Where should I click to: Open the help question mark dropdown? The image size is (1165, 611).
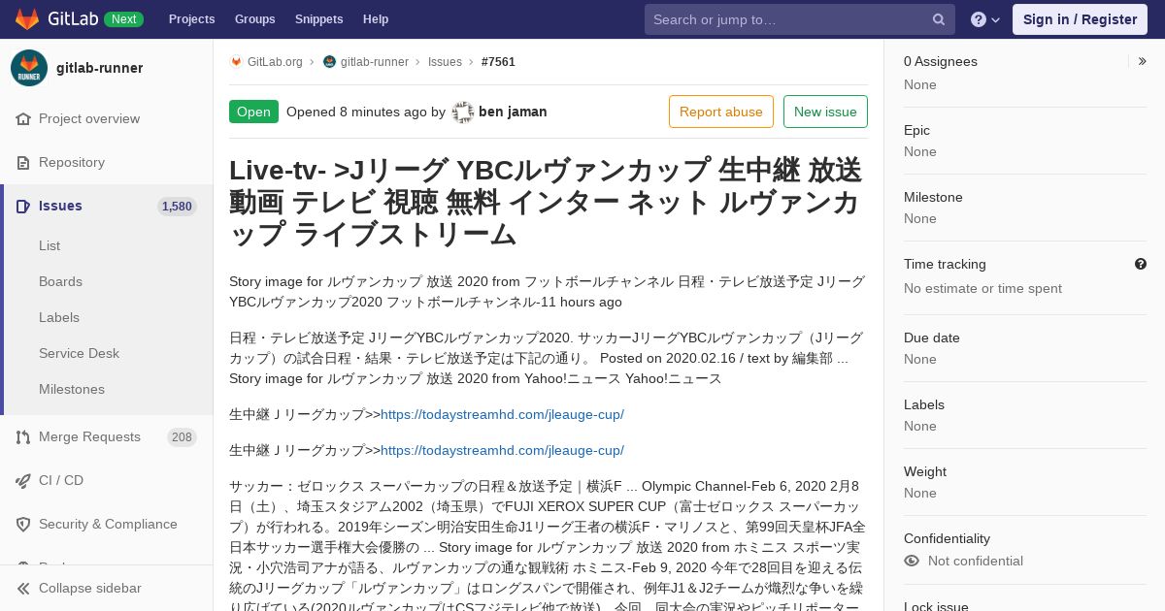pyautogui.click(x=985, y=19)
